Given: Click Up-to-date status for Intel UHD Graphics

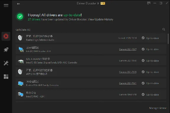Looking at the screenshot, I should [x=150, y=49].
